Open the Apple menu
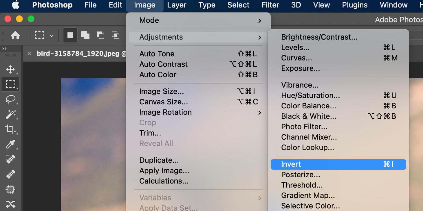Image resolution: width=423 pixels, height=211 pixels. [16, 5]
